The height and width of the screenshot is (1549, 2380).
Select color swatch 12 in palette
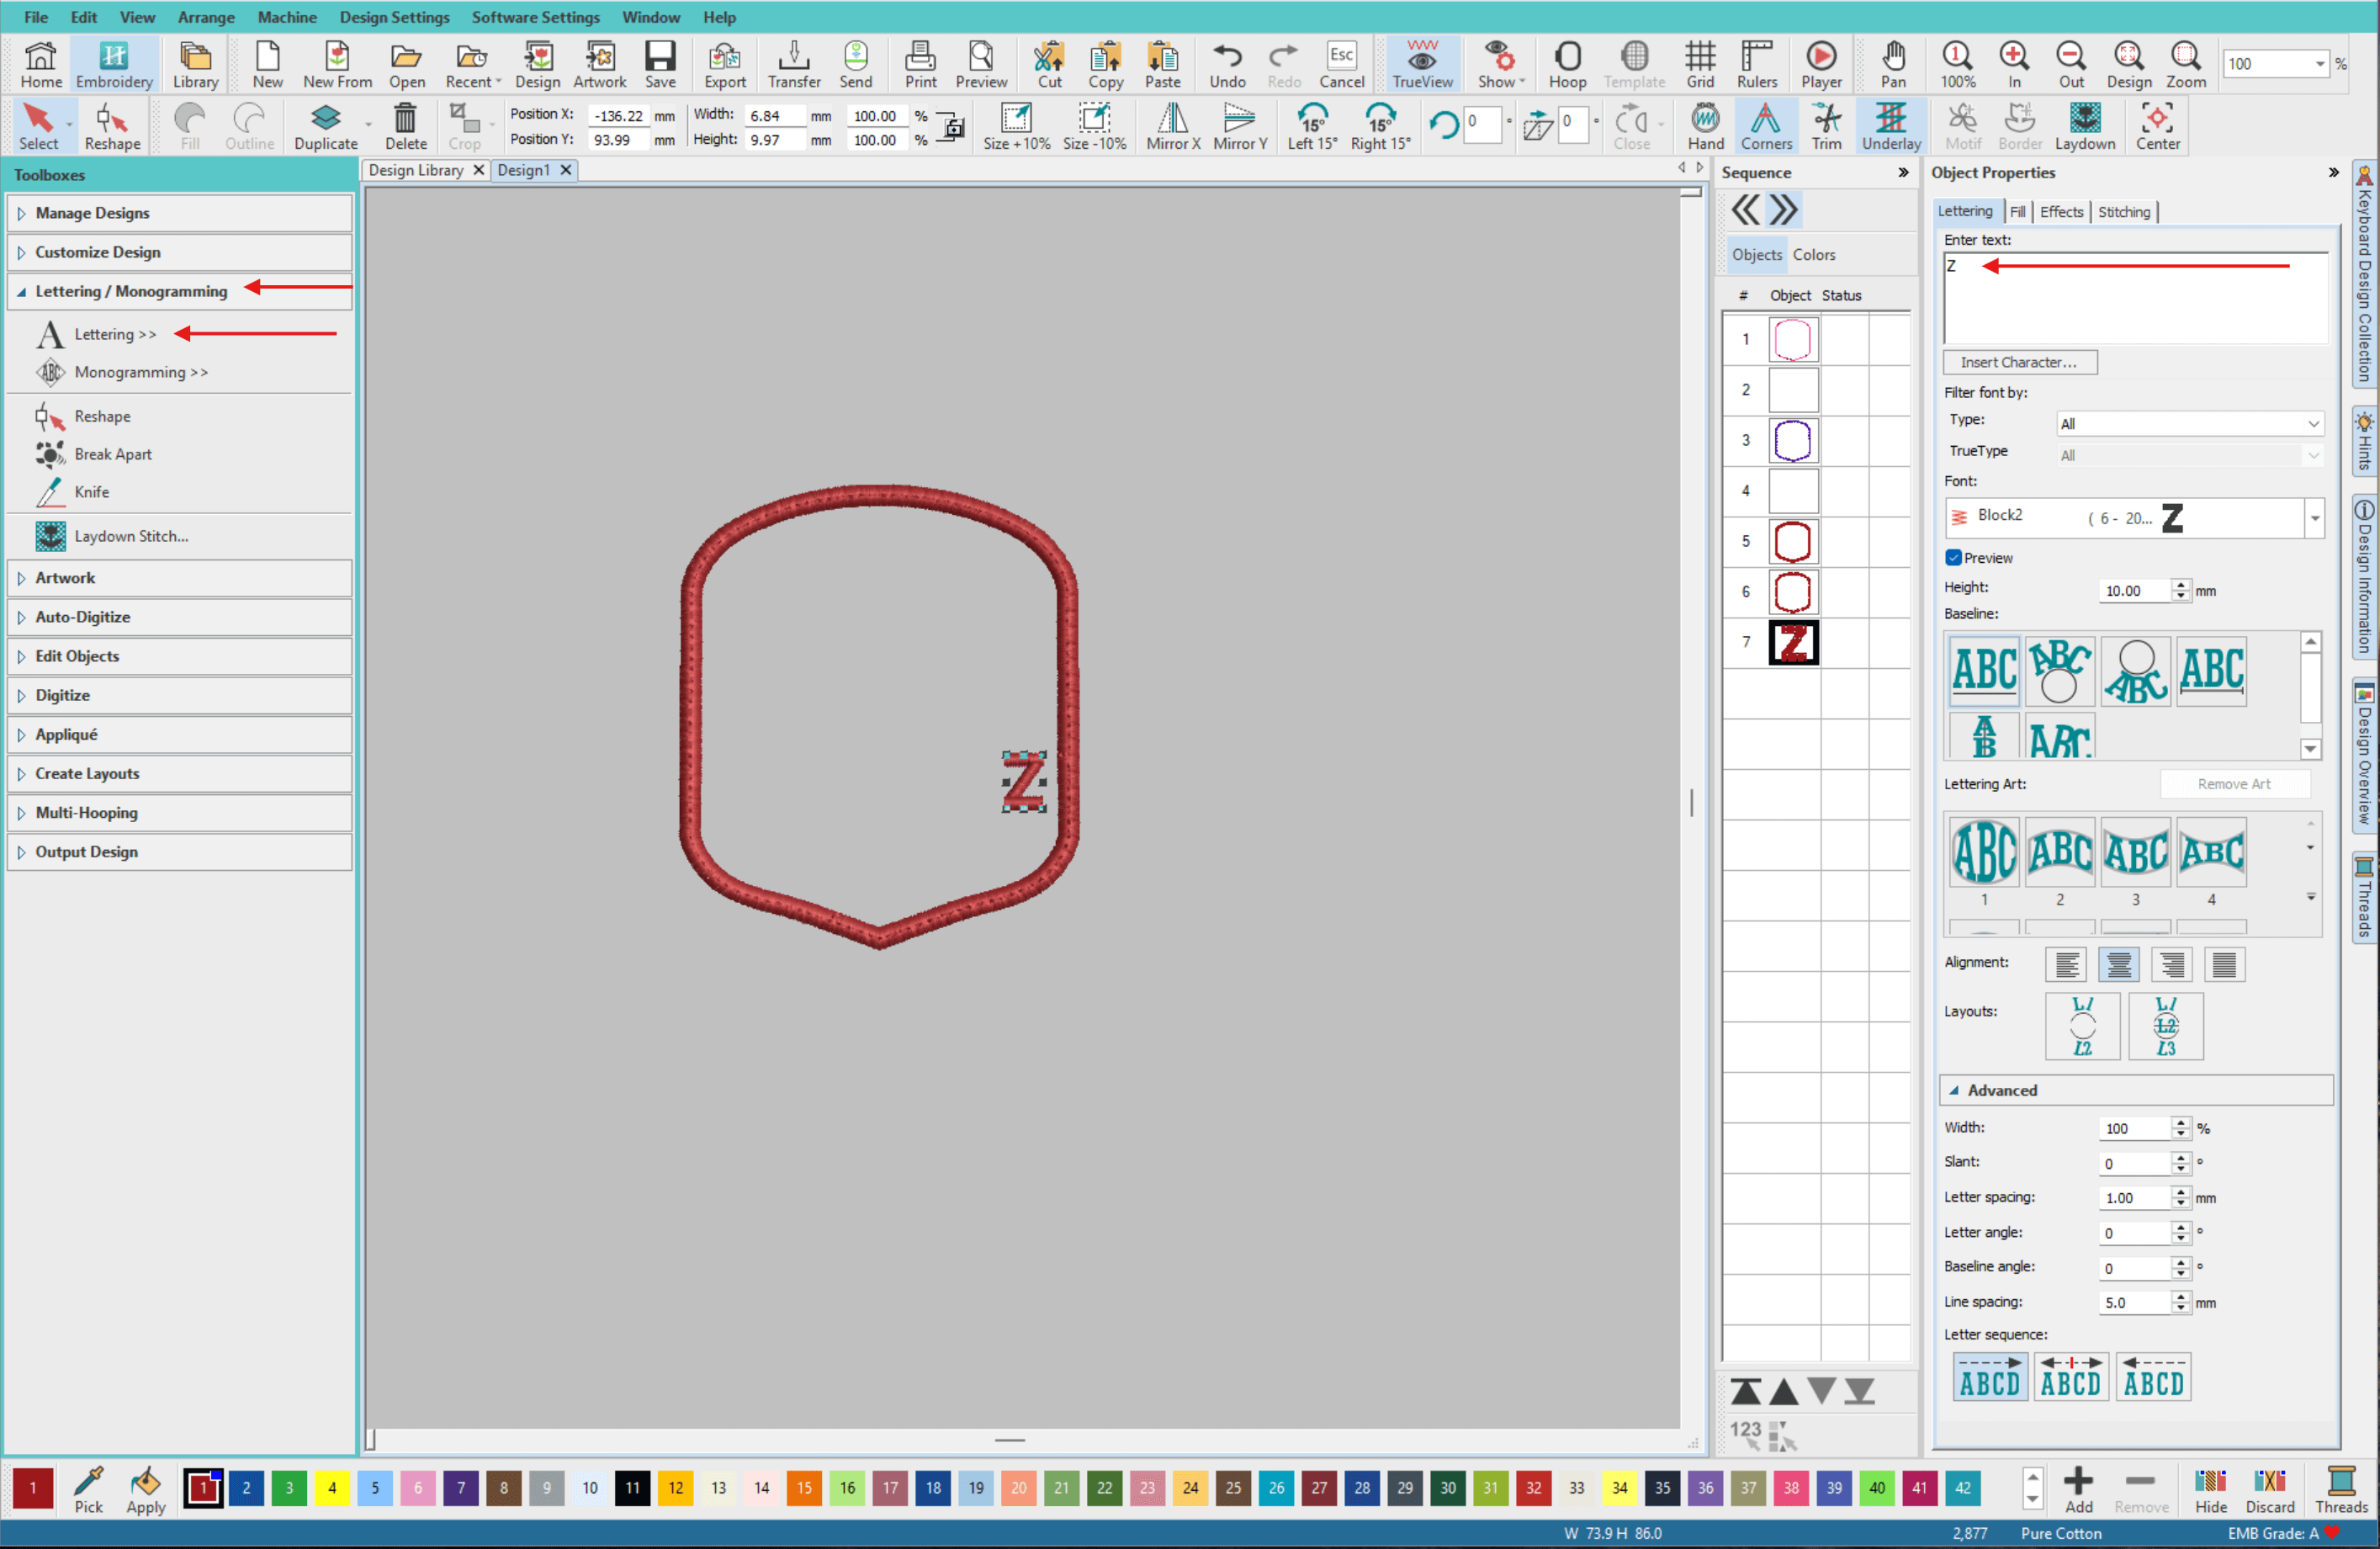[675, 1487]
